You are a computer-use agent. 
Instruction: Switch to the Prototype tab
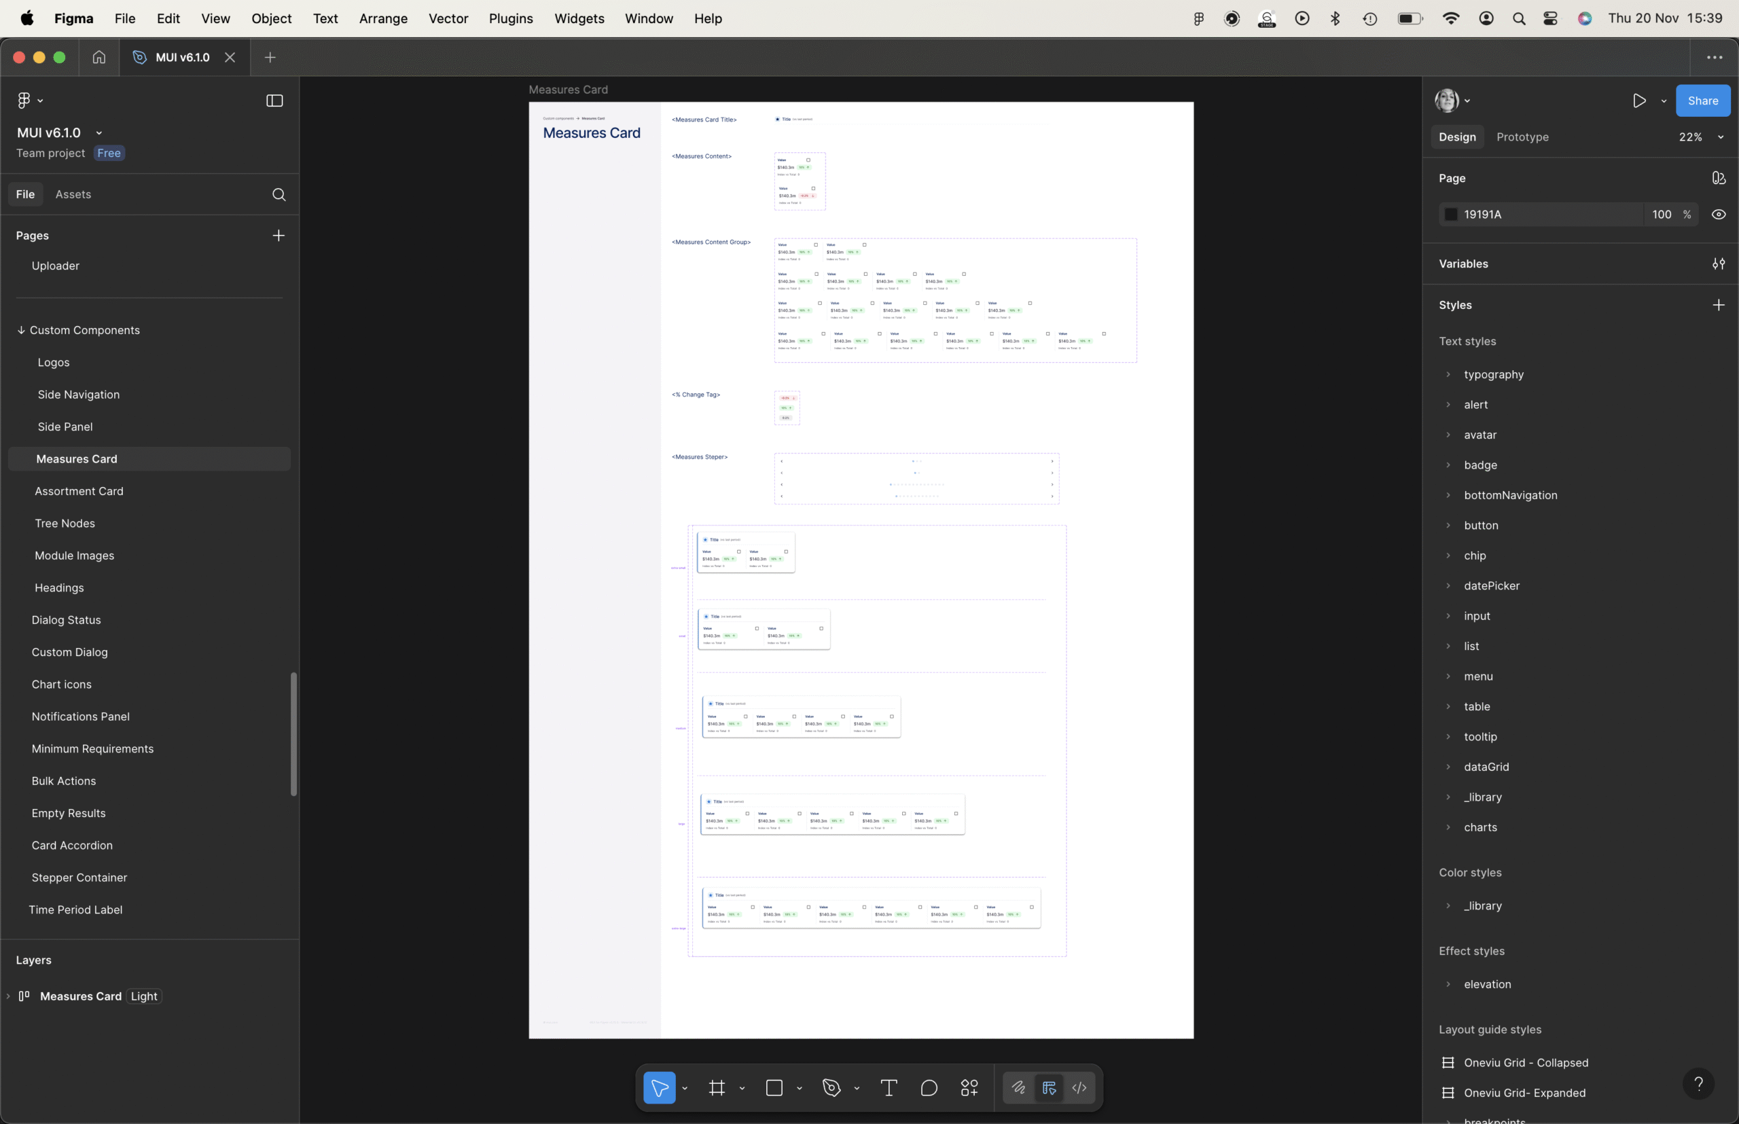pyautogui.click(x=1522, y=137)
